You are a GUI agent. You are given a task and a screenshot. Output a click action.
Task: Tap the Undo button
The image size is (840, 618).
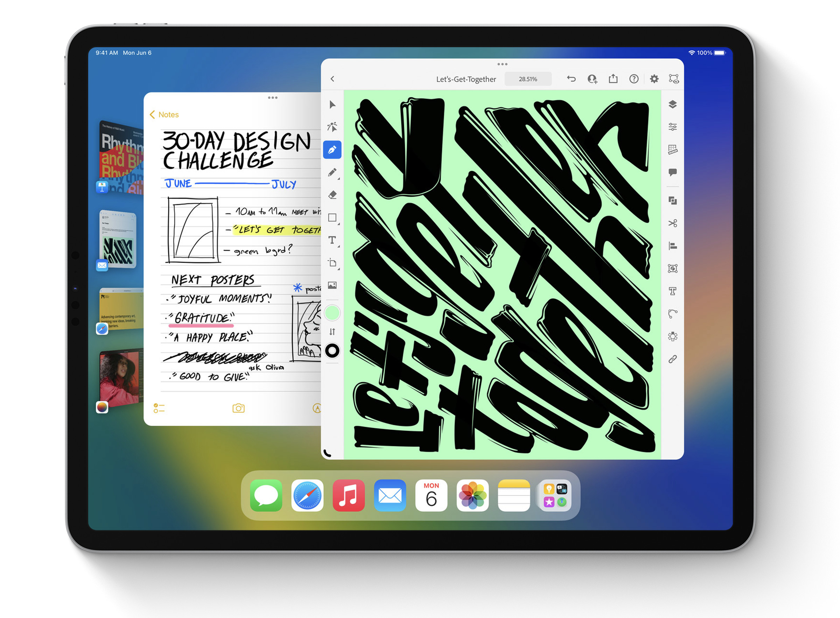click(x=571, y=79)
